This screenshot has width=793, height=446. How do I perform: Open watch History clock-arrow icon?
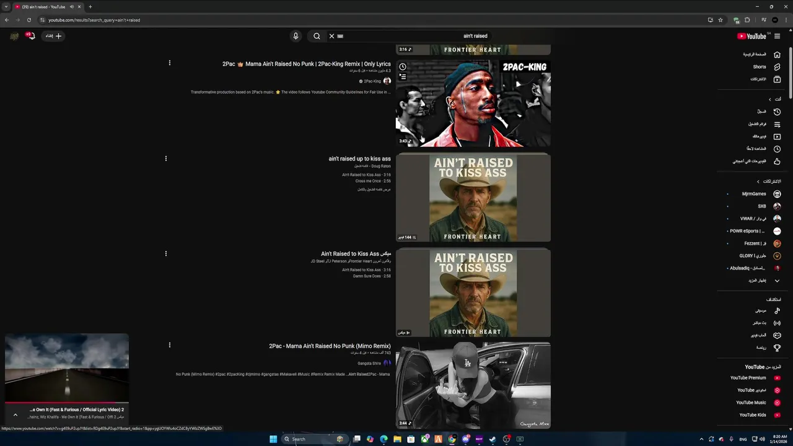click(x=777, y=111)
